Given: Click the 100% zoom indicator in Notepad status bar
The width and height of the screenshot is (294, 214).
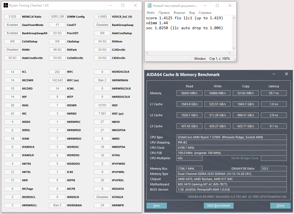Looking at the screenshot, I should point(226,59).
